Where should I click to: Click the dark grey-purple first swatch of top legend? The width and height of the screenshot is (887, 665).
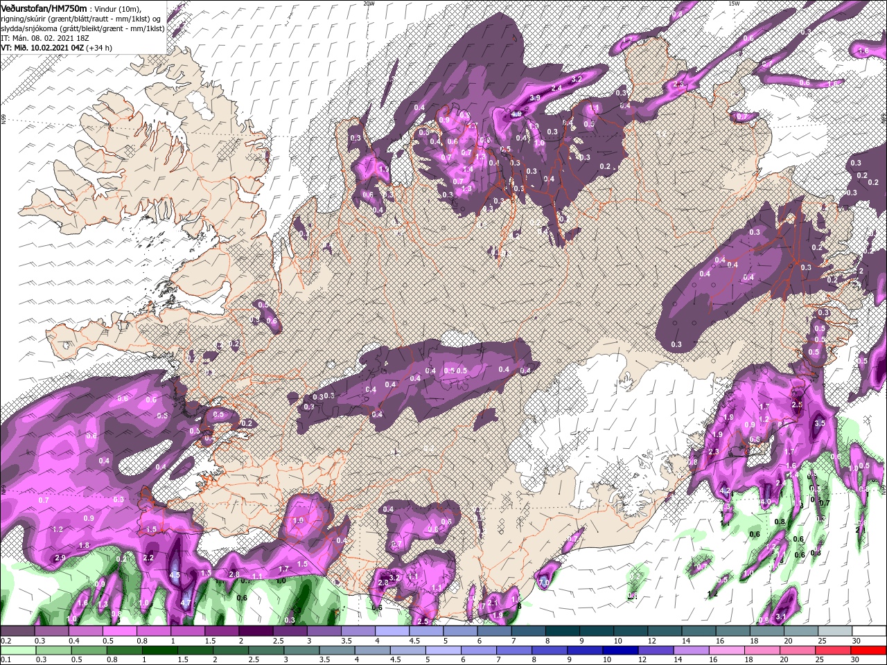tap(17, 632)
